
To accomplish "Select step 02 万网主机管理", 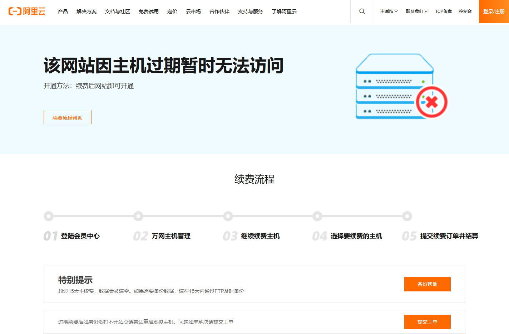I will click(x=162, y=236).
